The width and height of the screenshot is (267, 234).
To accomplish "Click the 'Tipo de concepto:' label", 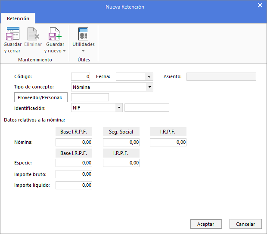I will click(34, 87).
